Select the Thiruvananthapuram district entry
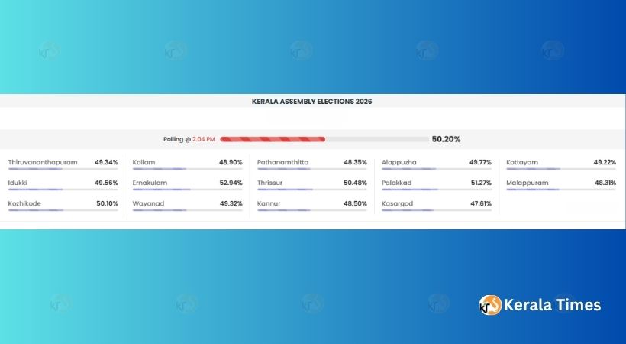 coord(43,162)
